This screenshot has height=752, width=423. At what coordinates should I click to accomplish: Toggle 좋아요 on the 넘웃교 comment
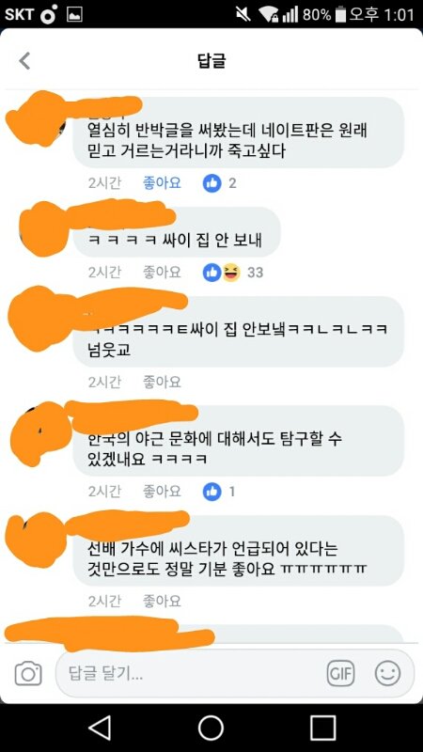(162, 382)
